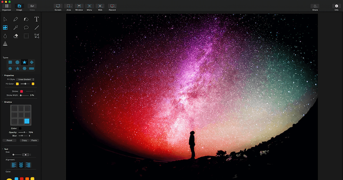This screenshot has height=180, width=343.
Task: Select the Text tool
Action: 36,19
